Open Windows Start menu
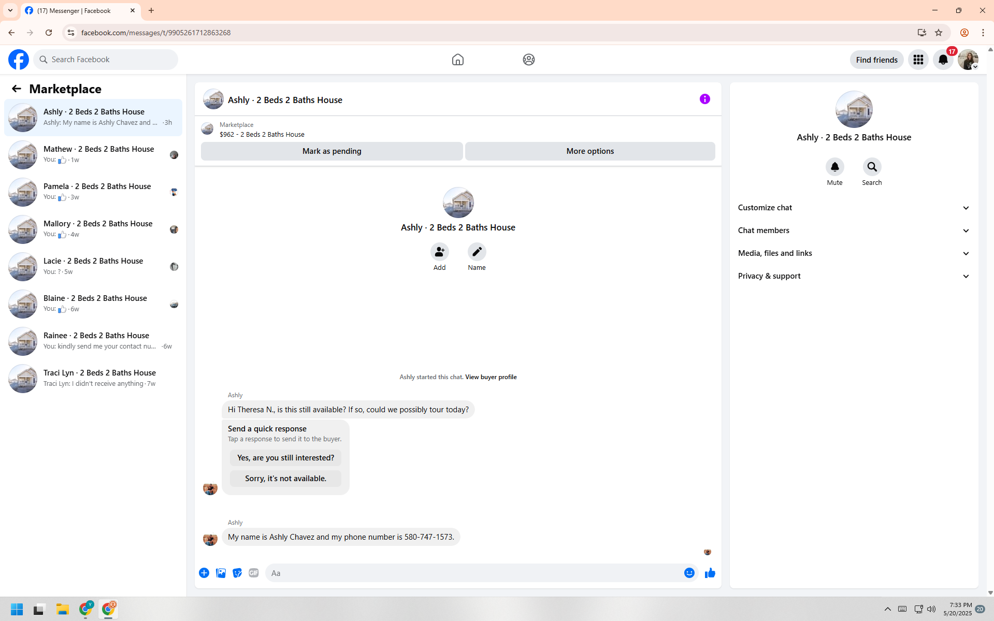 17,609
